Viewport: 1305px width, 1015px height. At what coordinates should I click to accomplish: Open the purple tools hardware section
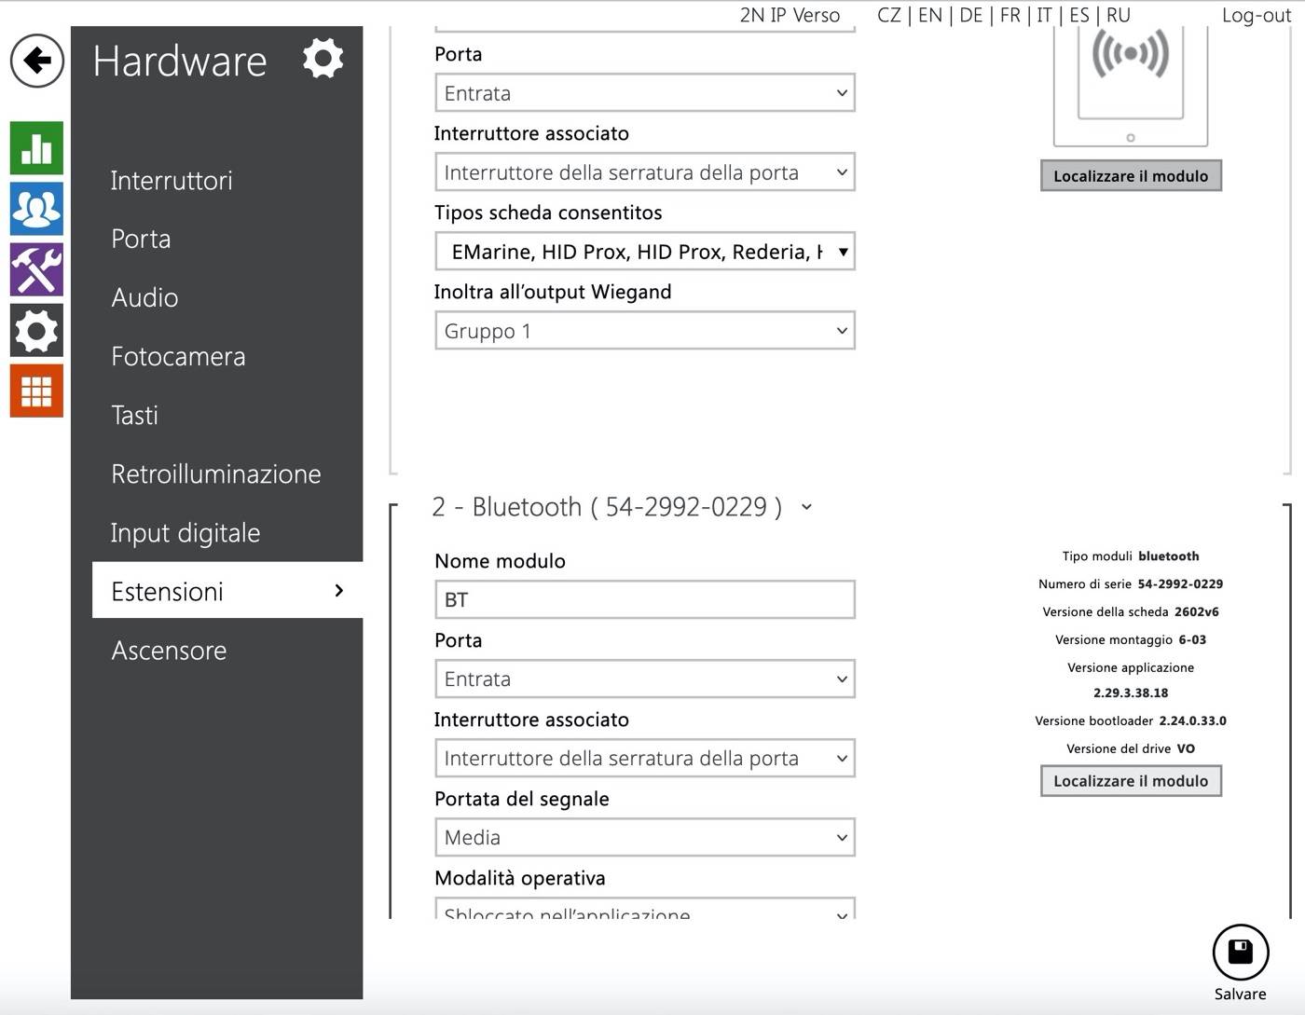coord(37,269)
